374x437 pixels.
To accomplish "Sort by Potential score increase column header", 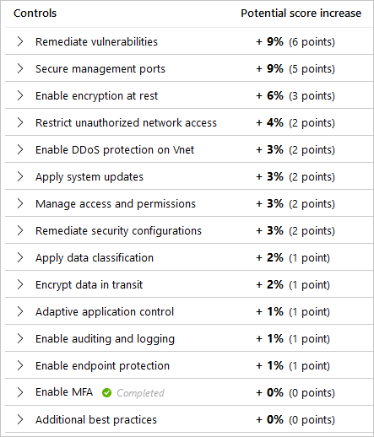I will 301,13.
